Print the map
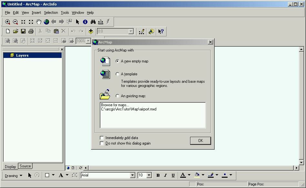 coord(31,31)
